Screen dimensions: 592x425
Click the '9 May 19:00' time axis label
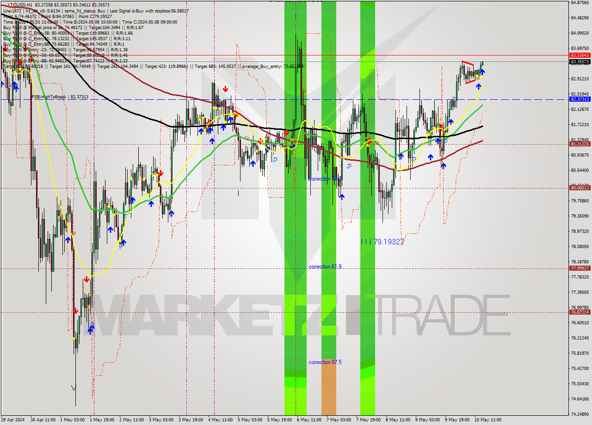457,420
